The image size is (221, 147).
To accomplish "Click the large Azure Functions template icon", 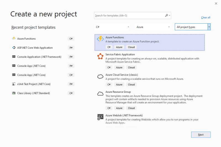I will click(100, 39).
